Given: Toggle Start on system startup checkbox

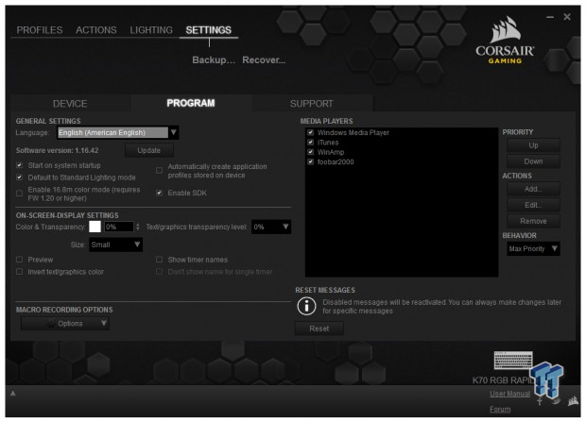Looking at the screenshot, I should [x=20, y=165].
